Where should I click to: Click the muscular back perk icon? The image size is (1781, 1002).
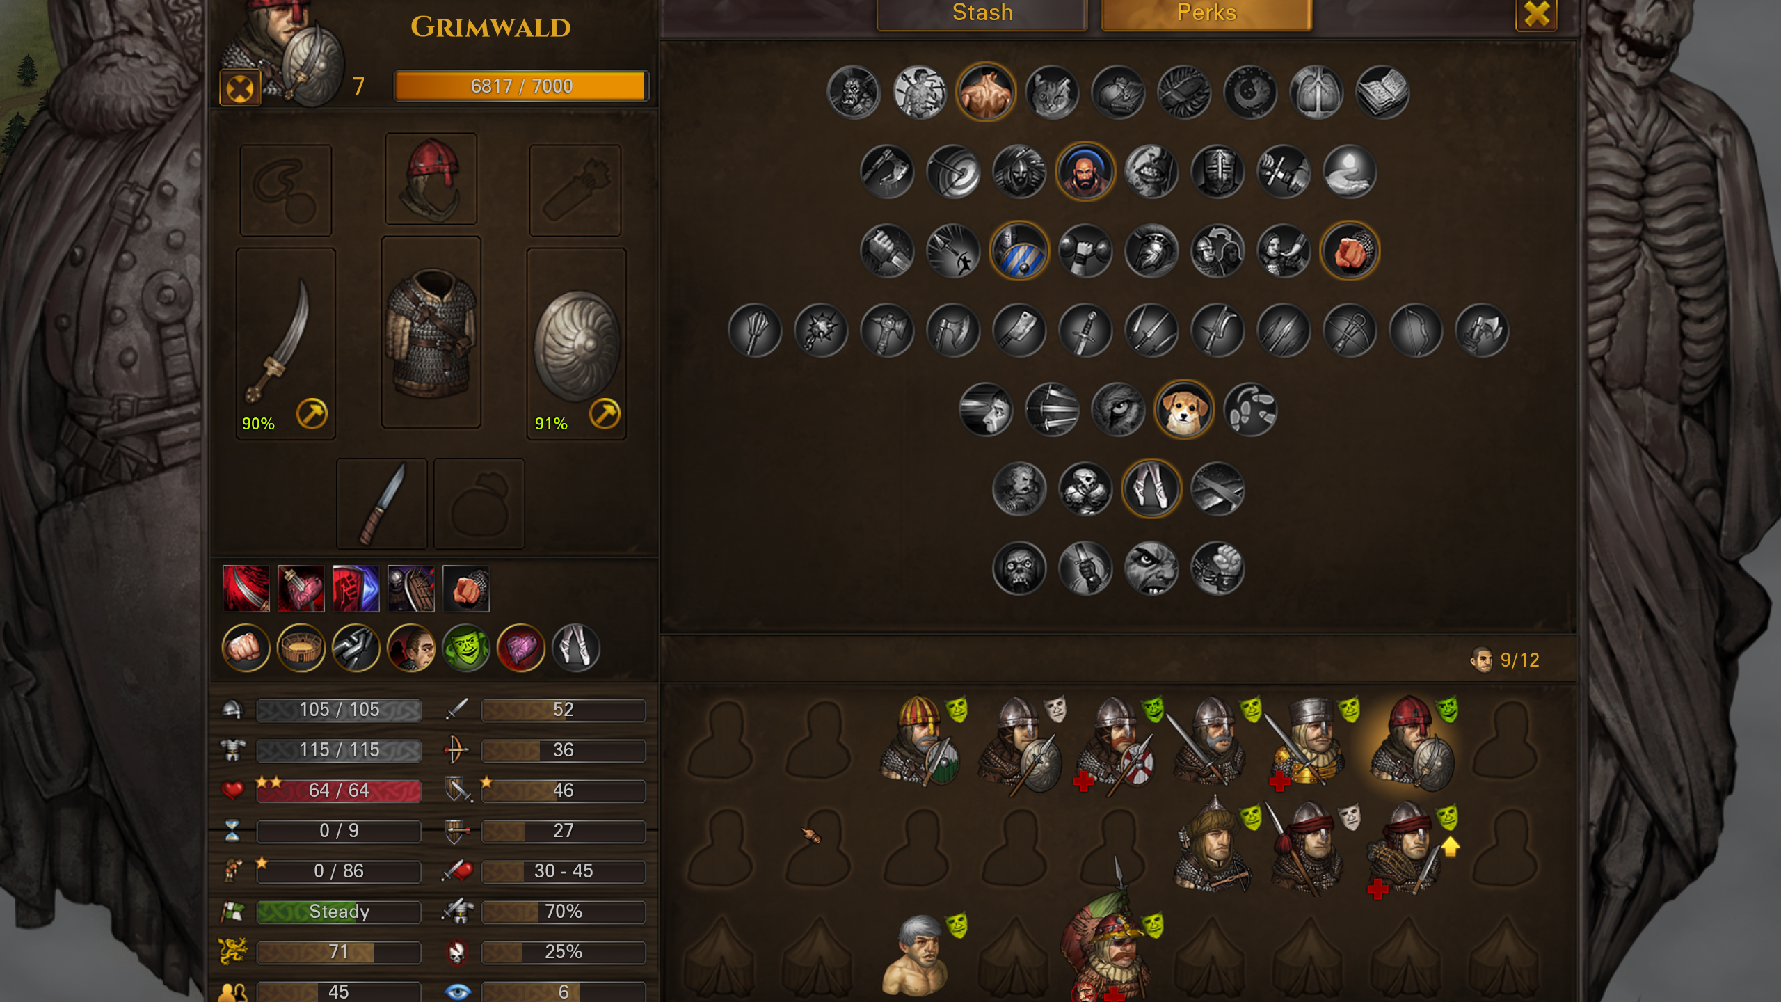[x=986, y=93]
